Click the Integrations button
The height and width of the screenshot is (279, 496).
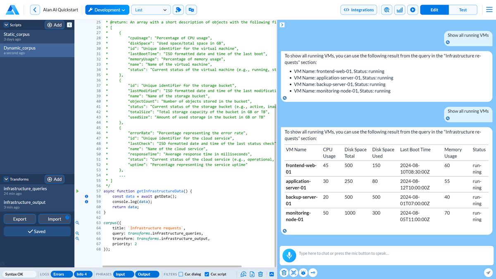point(359,10)
